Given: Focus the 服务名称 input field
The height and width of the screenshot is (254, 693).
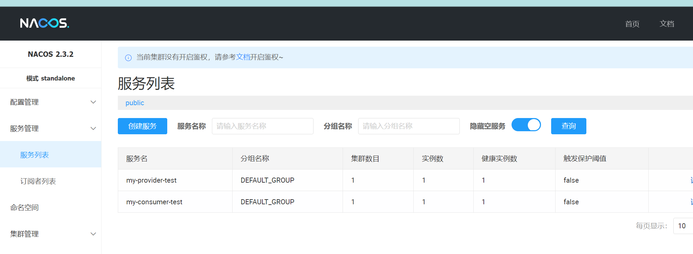Looking at the screenshot, I should [x=263, y=126].
